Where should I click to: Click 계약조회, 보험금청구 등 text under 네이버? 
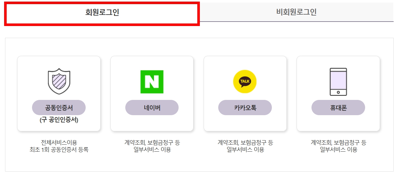(x=152, y=142)
